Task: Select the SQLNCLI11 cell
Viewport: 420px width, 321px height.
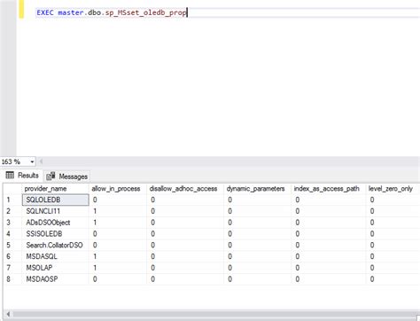Action: [x=56, y=211]
